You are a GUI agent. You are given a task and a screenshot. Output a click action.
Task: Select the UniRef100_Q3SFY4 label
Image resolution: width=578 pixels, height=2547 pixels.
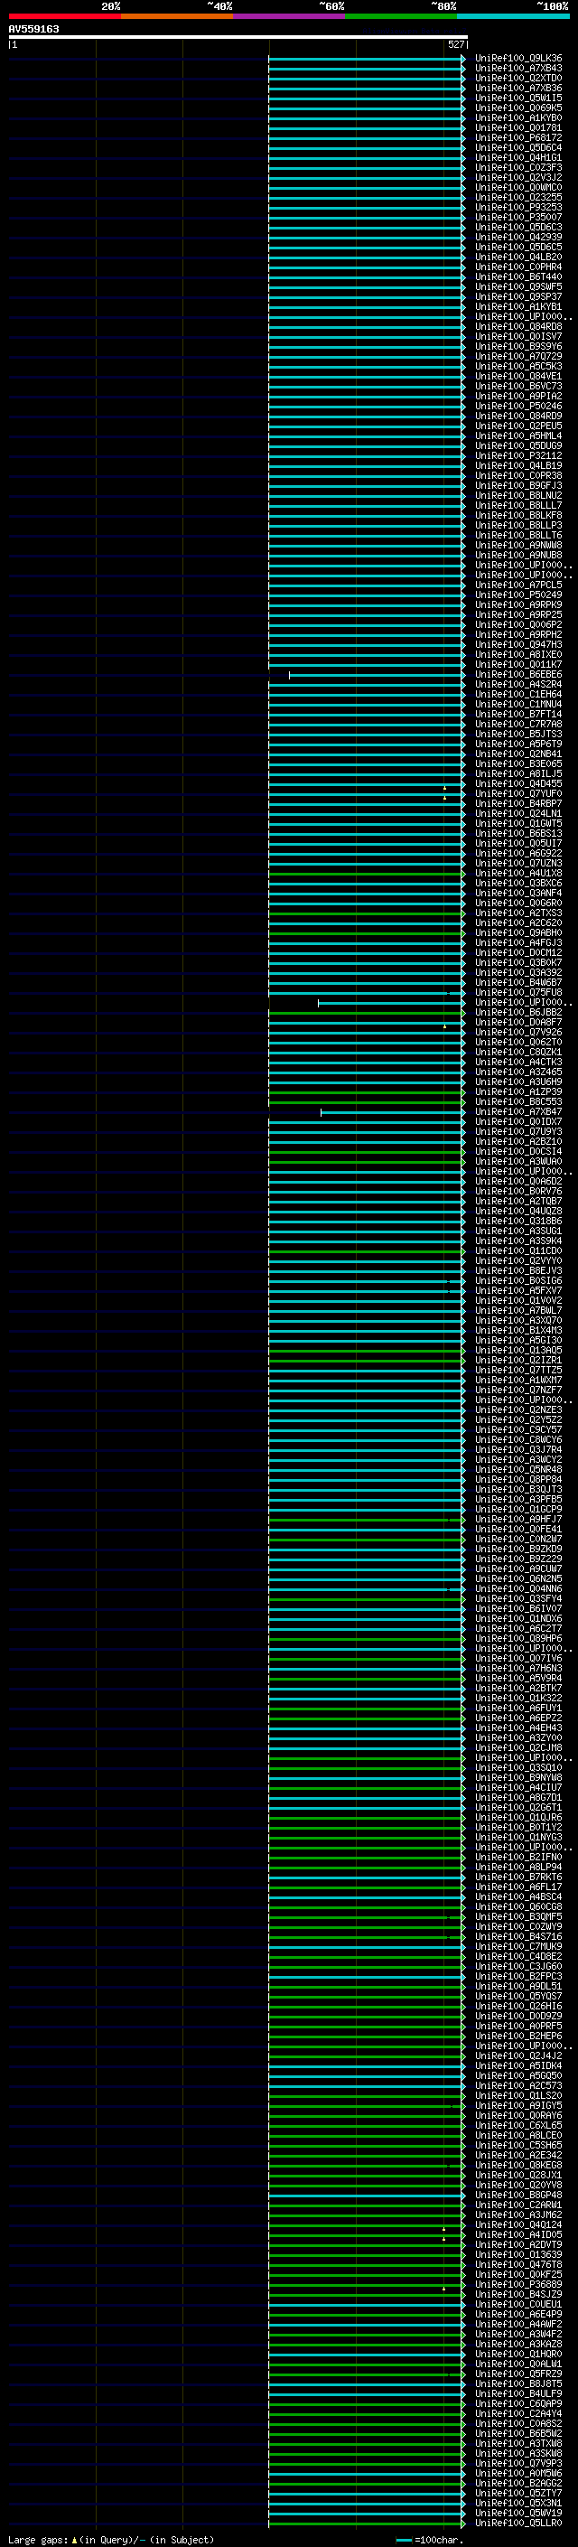pos(518,1599)
